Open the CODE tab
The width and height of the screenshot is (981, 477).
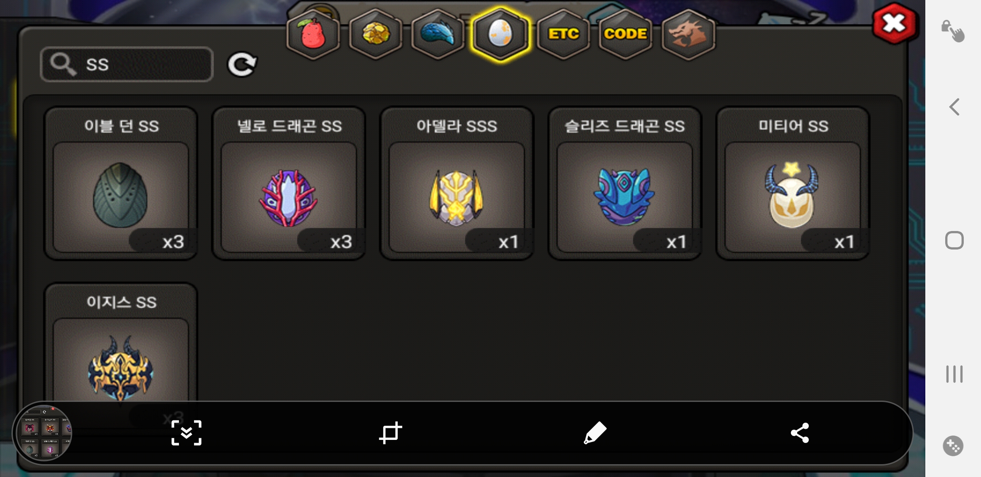tap(625, 34)
